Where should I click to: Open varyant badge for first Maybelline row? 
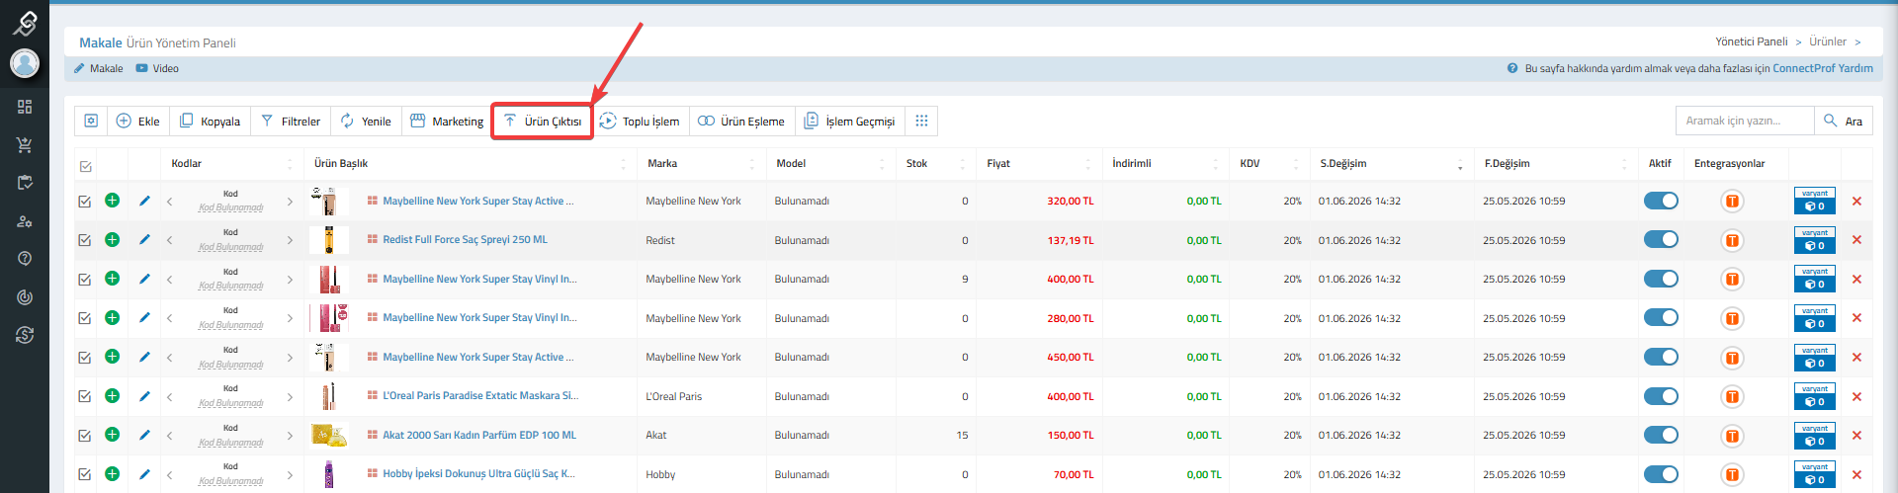[1815, 201]
